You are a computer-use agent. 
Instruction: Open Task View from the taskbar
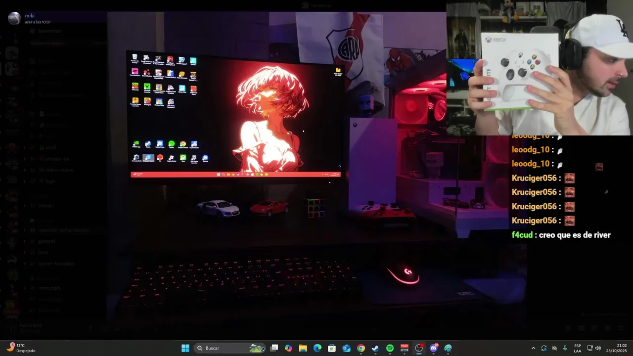point(274,348)
